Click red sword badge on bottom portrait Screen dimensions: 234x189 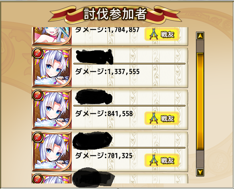click(37, 179)
